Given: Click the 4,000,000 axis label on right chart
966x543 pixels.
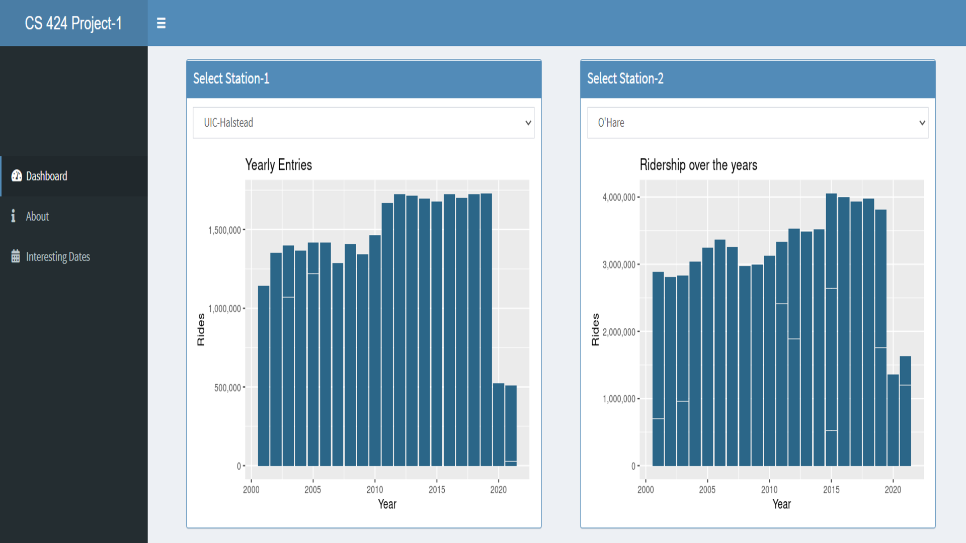Looking at the screenshot, I should pos(619,198).
